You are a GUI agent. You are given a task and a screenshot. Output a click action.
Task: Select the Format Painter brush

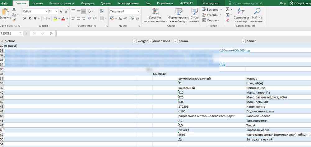(x=14, y=20)
